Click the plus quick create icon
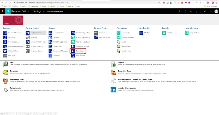 tap(191, 12)
